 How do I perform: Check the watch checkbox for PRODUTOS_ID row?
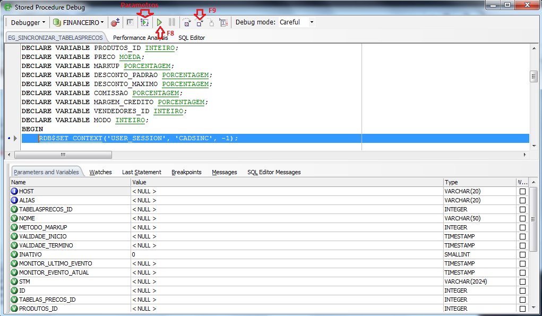coord(523,309)
